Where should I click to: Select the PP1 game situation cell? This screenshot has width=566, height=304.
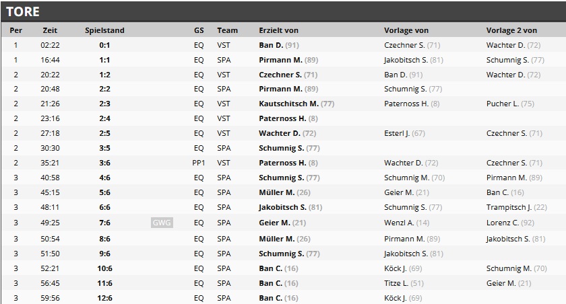(198, 163)
